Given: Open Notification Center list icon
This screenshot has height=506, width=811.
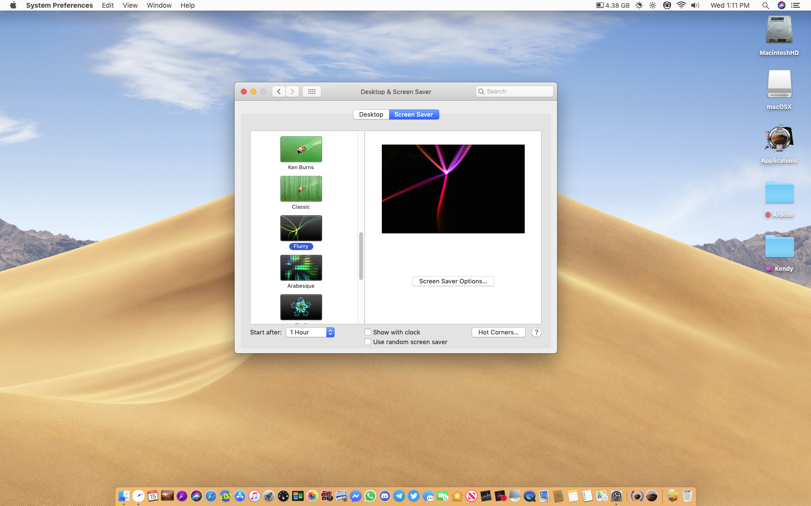Looking at the screenshot, I should (x=796, y=5).
